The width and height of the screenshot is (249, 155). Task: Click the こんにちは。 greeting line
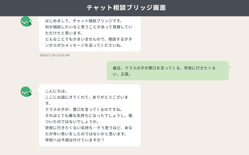pos(56,91)
